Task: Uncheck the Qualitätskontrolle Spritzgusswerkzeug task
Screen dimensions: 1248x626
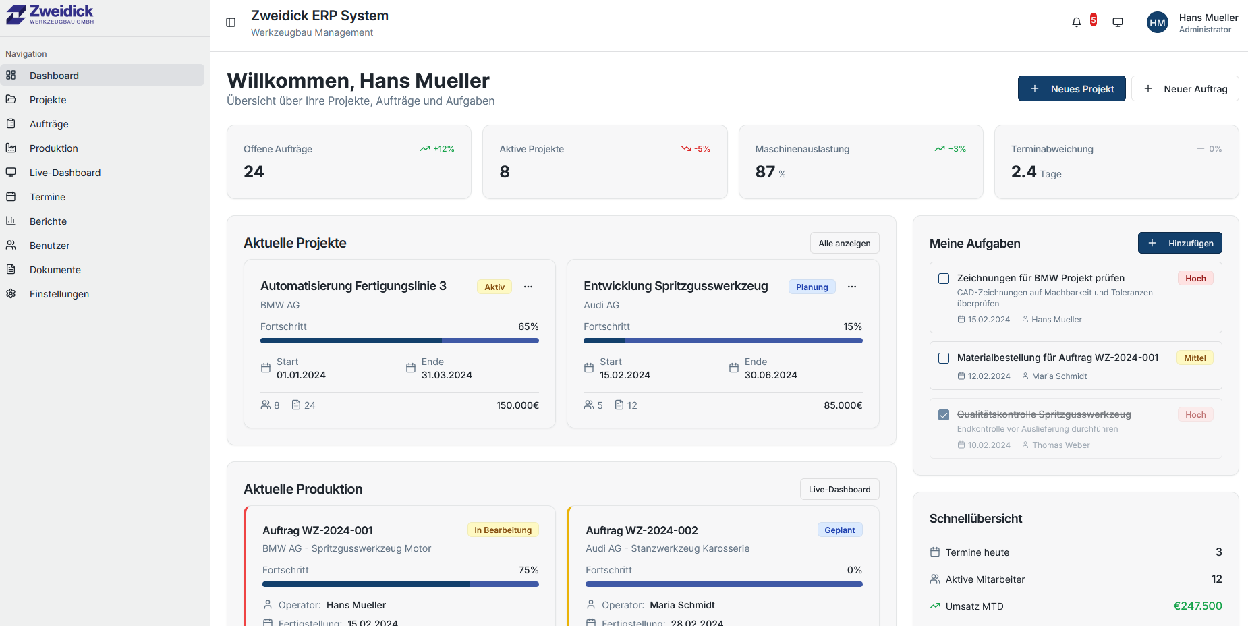Action: pyautogui.click(x=944, y=415)
